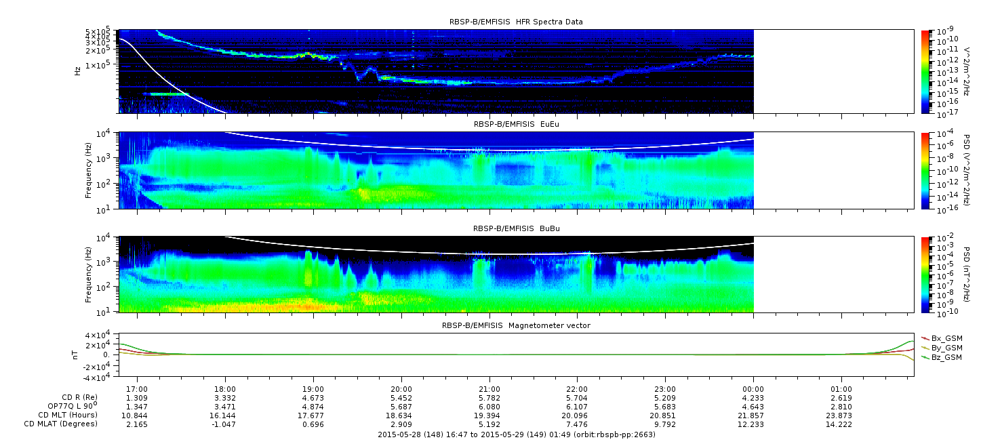Click the 00:00 time axis label
981x446 pixels.
pos(753,388)
